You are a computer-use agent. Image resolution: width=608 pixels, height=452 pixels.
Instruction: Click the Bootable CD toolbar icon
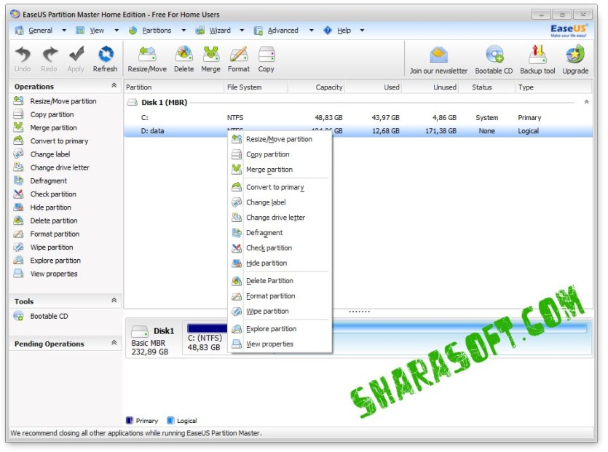click(x=494, y=55)
